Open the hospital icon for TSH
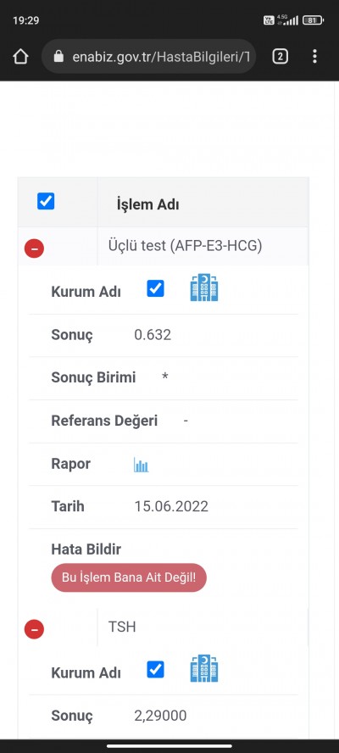 point(204,668)
